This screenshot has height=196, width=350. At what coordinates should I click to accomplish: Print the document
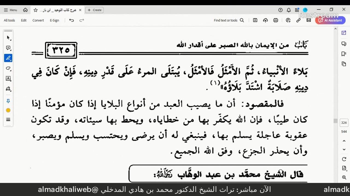[276, 20]
